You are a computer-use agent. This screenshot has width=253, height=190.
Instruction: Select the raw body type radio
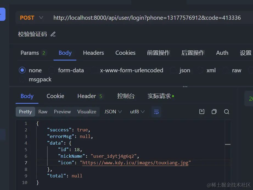coord(226,70)
